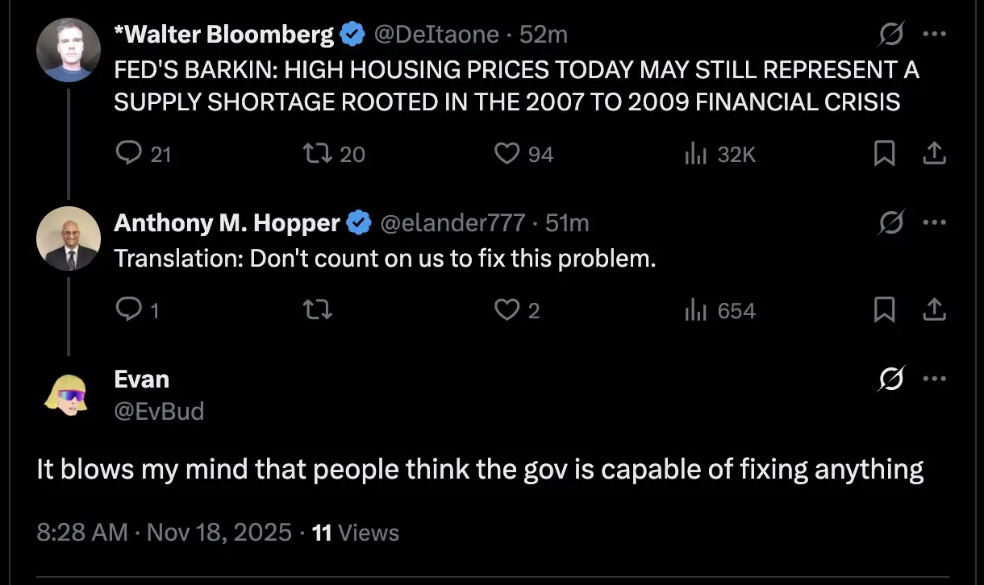Like Walter Bloomberg's tweet
The image size is (984, 585).
pyautogui.click(x=507, y=153)
